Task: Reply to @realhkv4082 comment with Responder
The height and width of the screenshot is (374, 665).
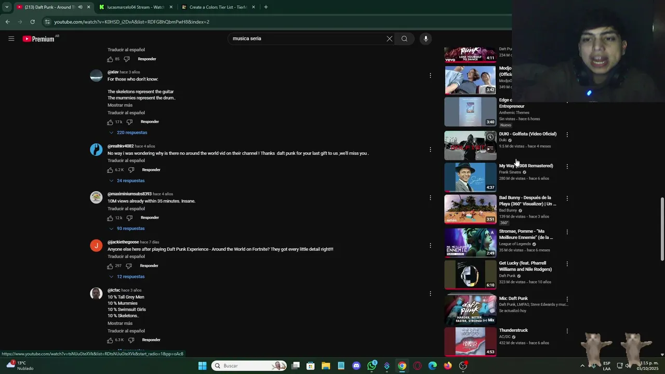Action: coord(151,170)
